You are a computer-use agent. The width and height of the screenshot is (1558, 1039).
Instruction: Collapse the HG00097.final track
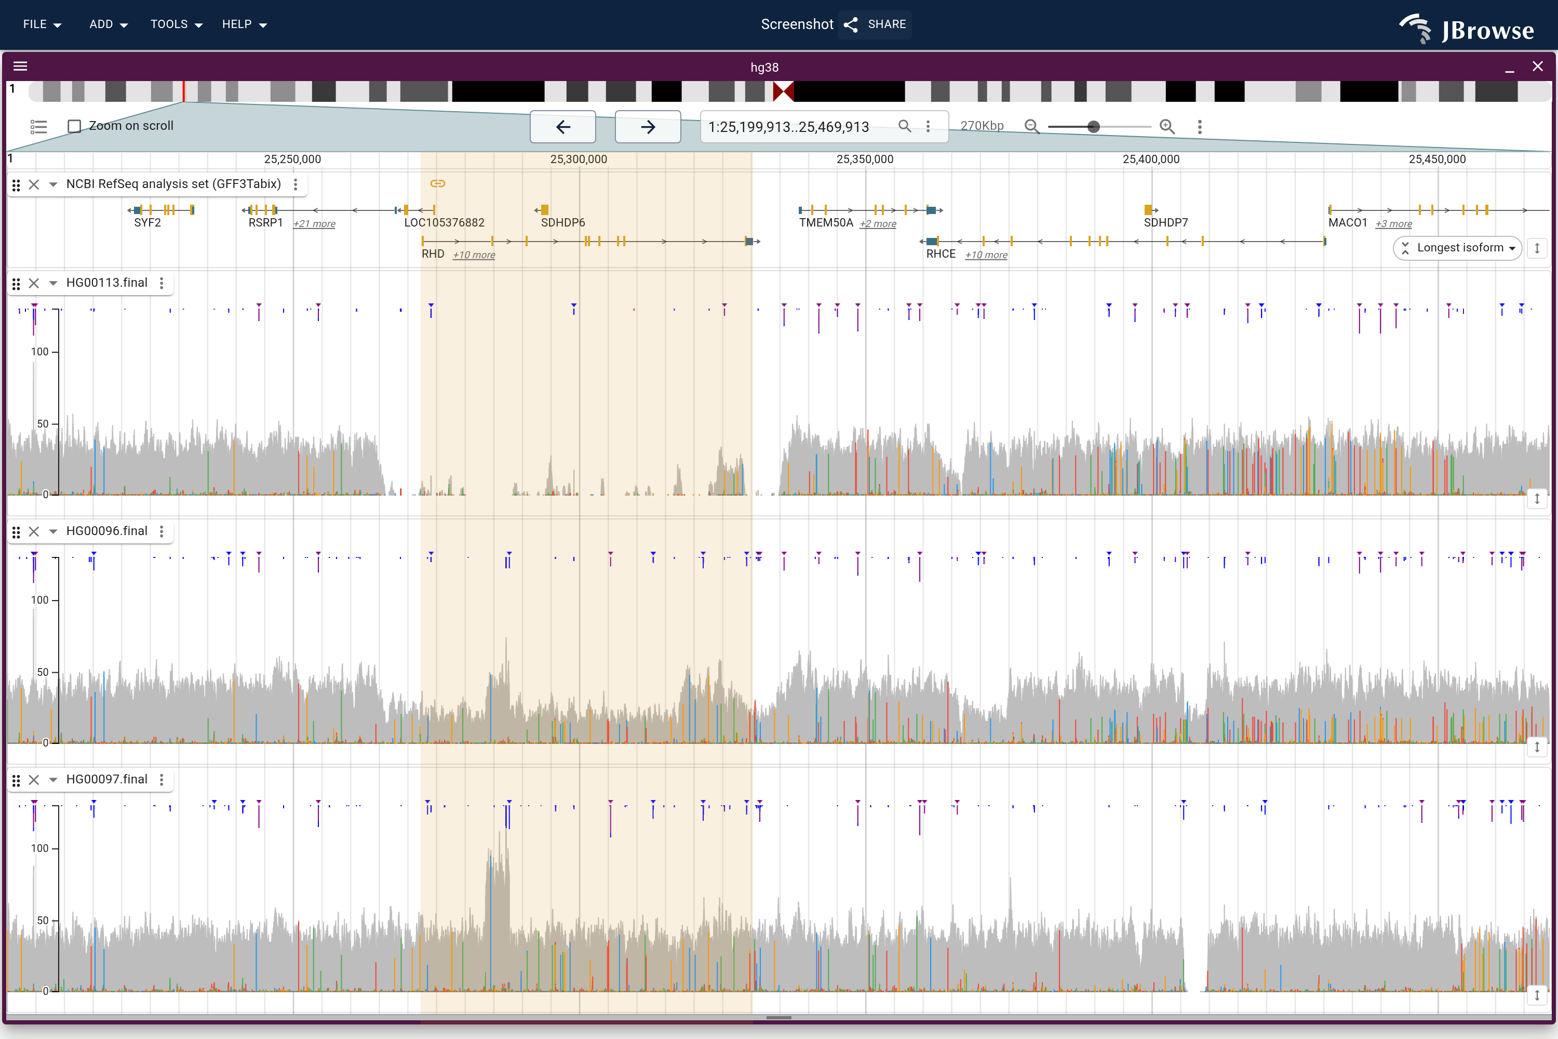[53, 781]
